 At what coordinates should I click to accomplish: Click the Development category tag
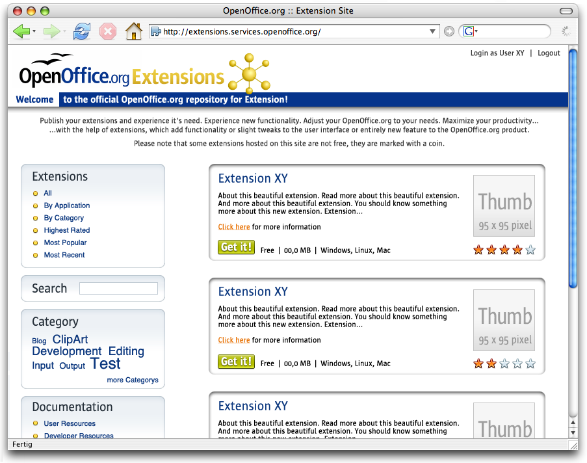tap(67, 351)
